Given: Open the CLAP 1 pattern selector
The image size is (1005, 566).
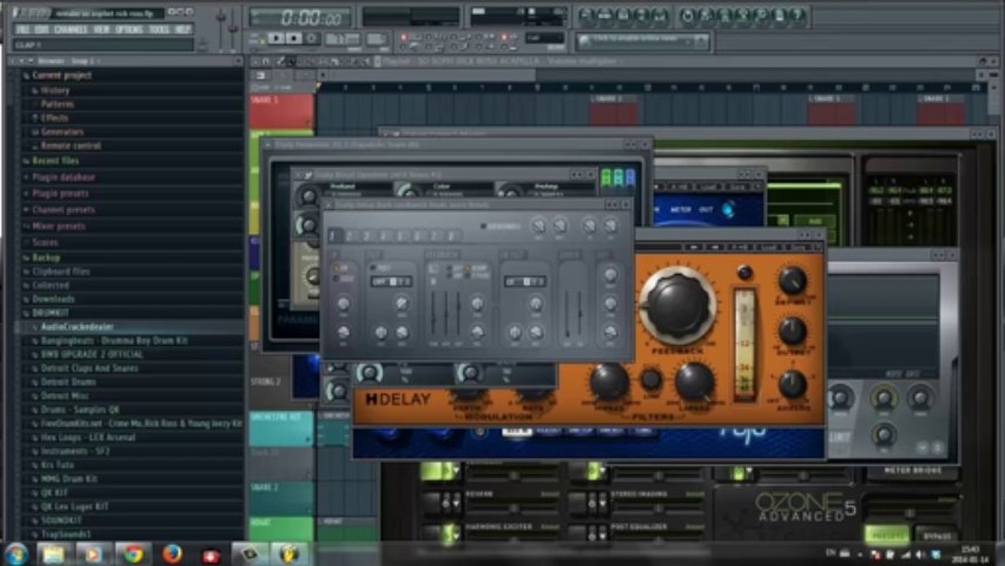Looking at the screenshot, I should pyautogui.click(x=102, y=45).
